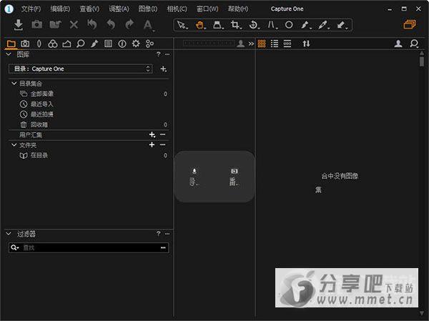
Task: Open the browser search magnifier icon
Action: (414, 44)
